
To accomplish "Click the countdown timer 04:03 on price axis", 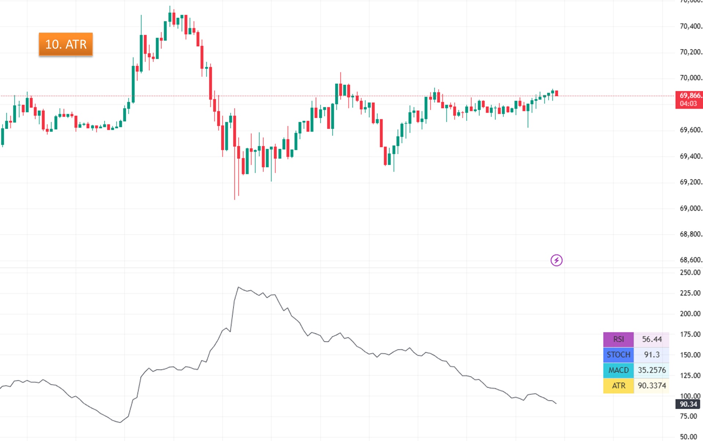I will point(688,104).
